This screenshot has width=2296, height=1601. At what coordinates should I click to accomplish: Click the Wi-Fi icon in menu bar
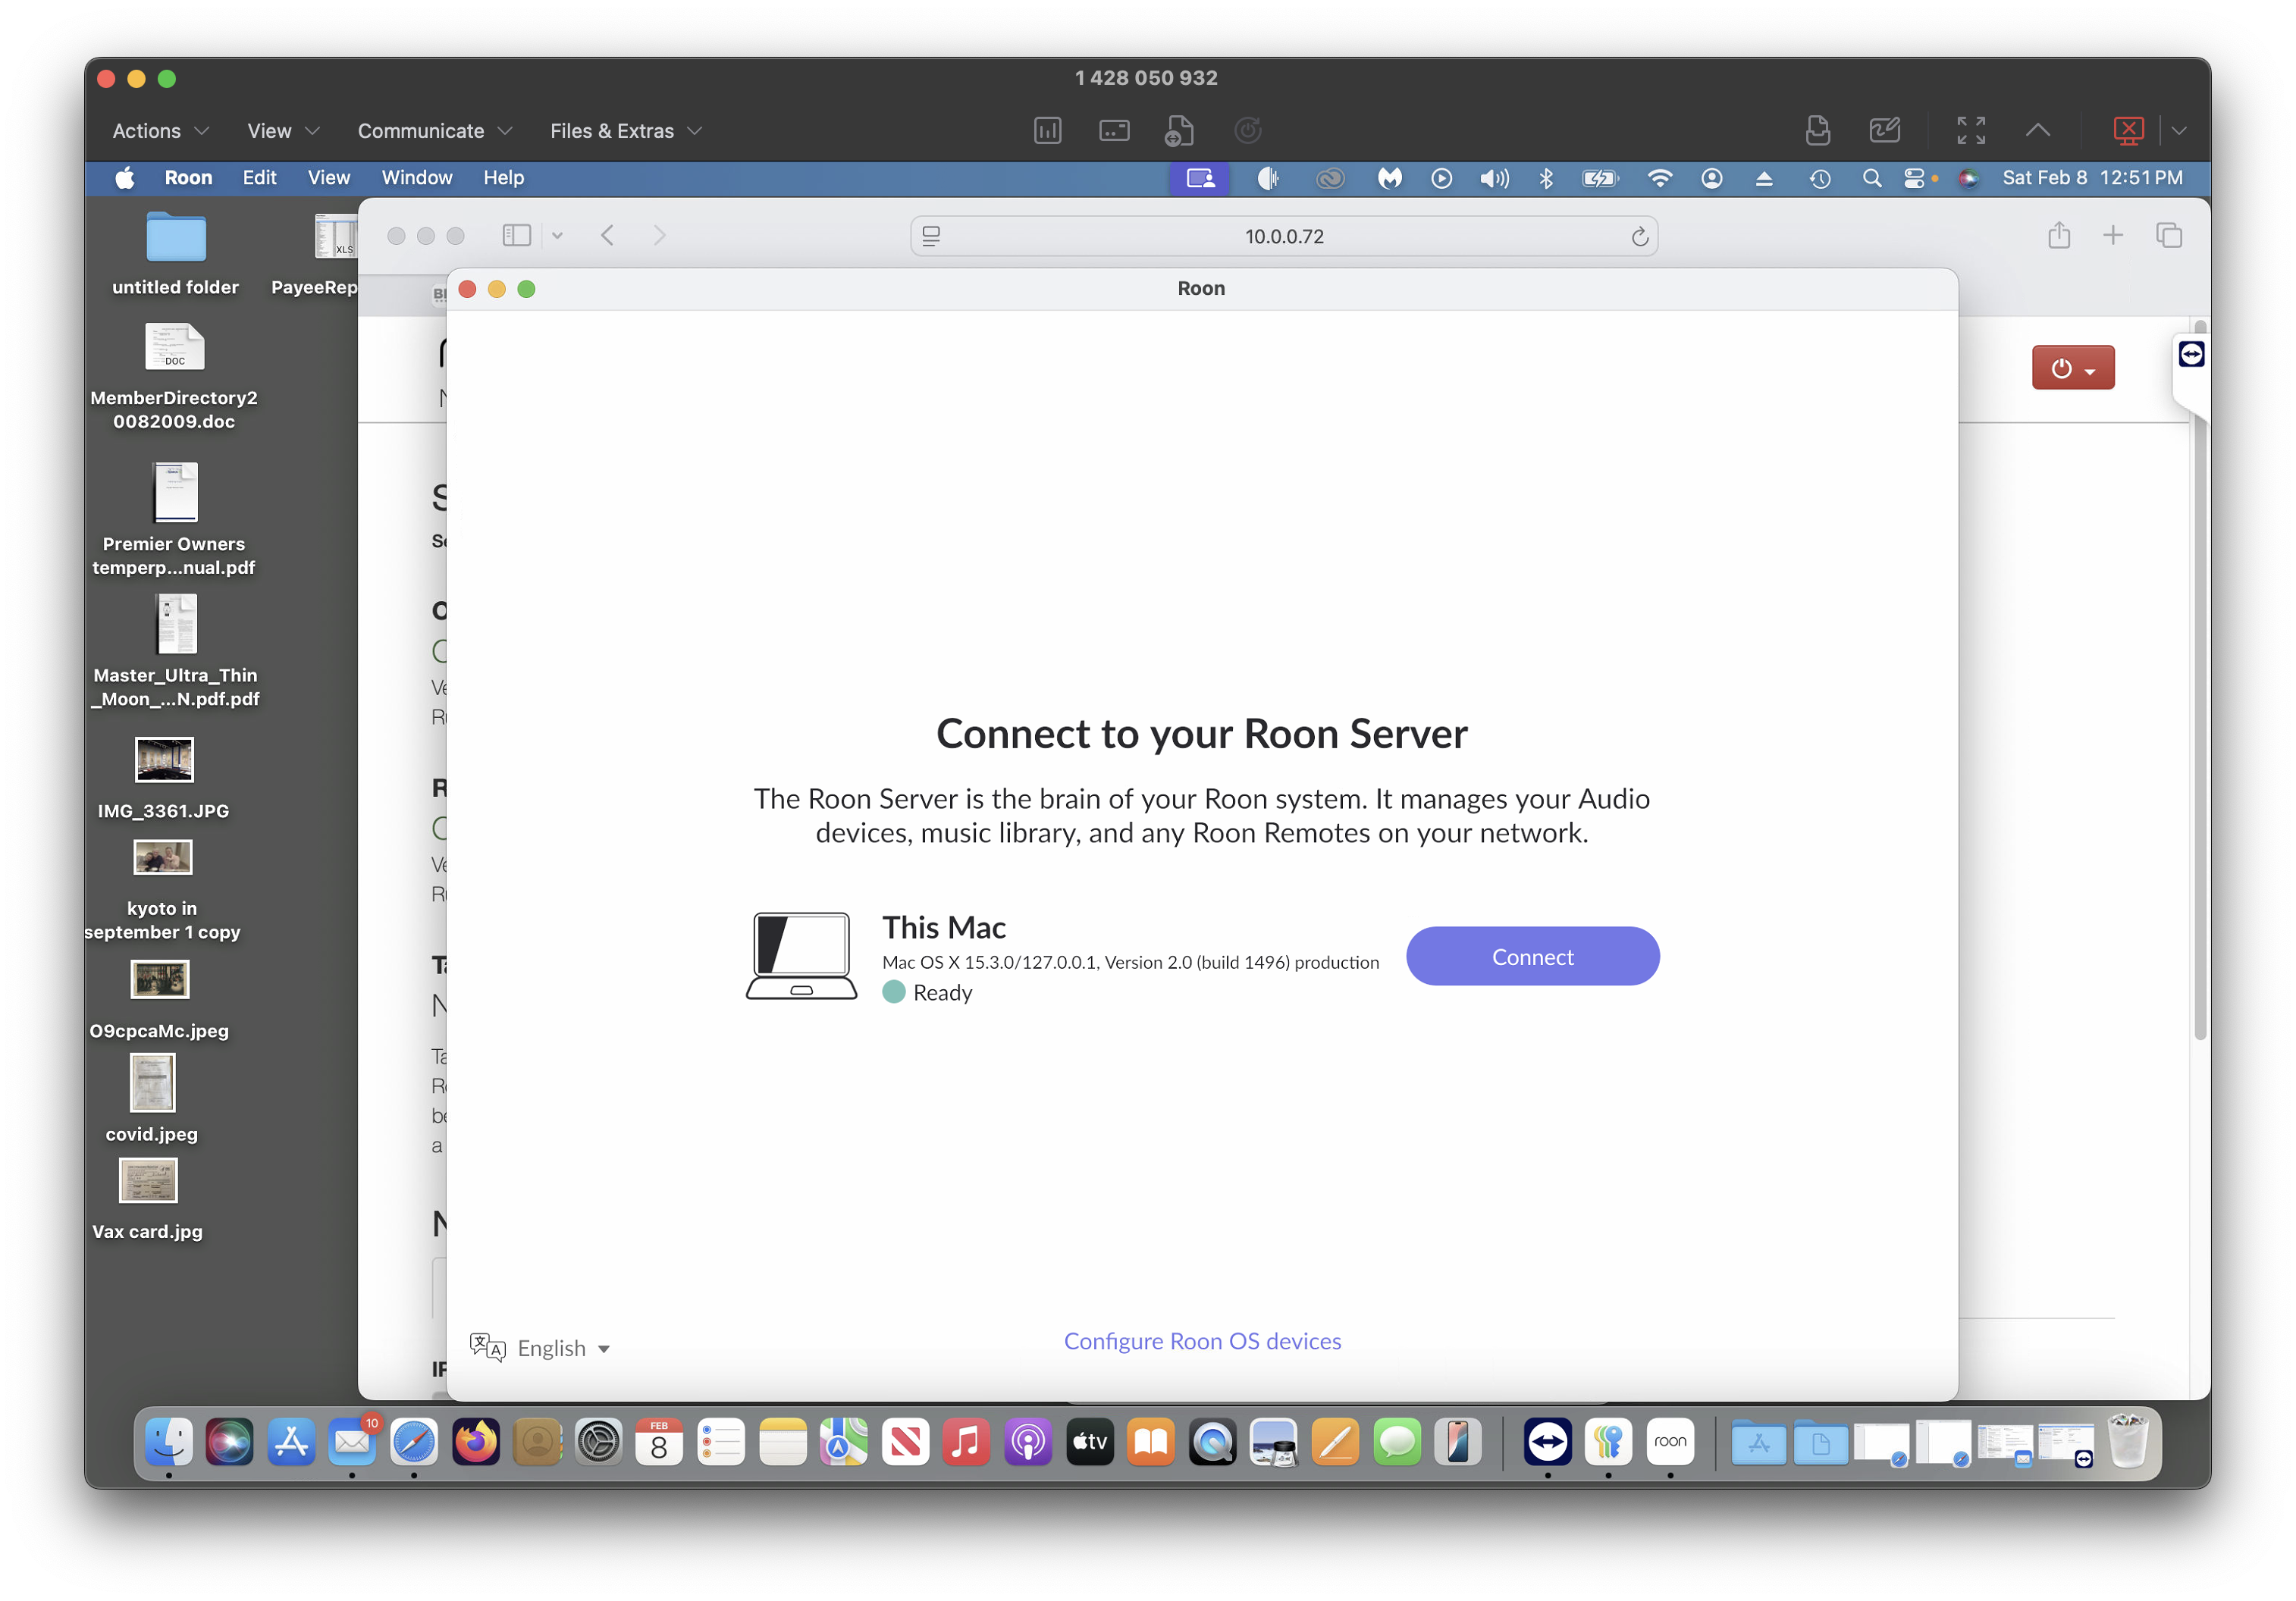click(x=1659, y=178)
